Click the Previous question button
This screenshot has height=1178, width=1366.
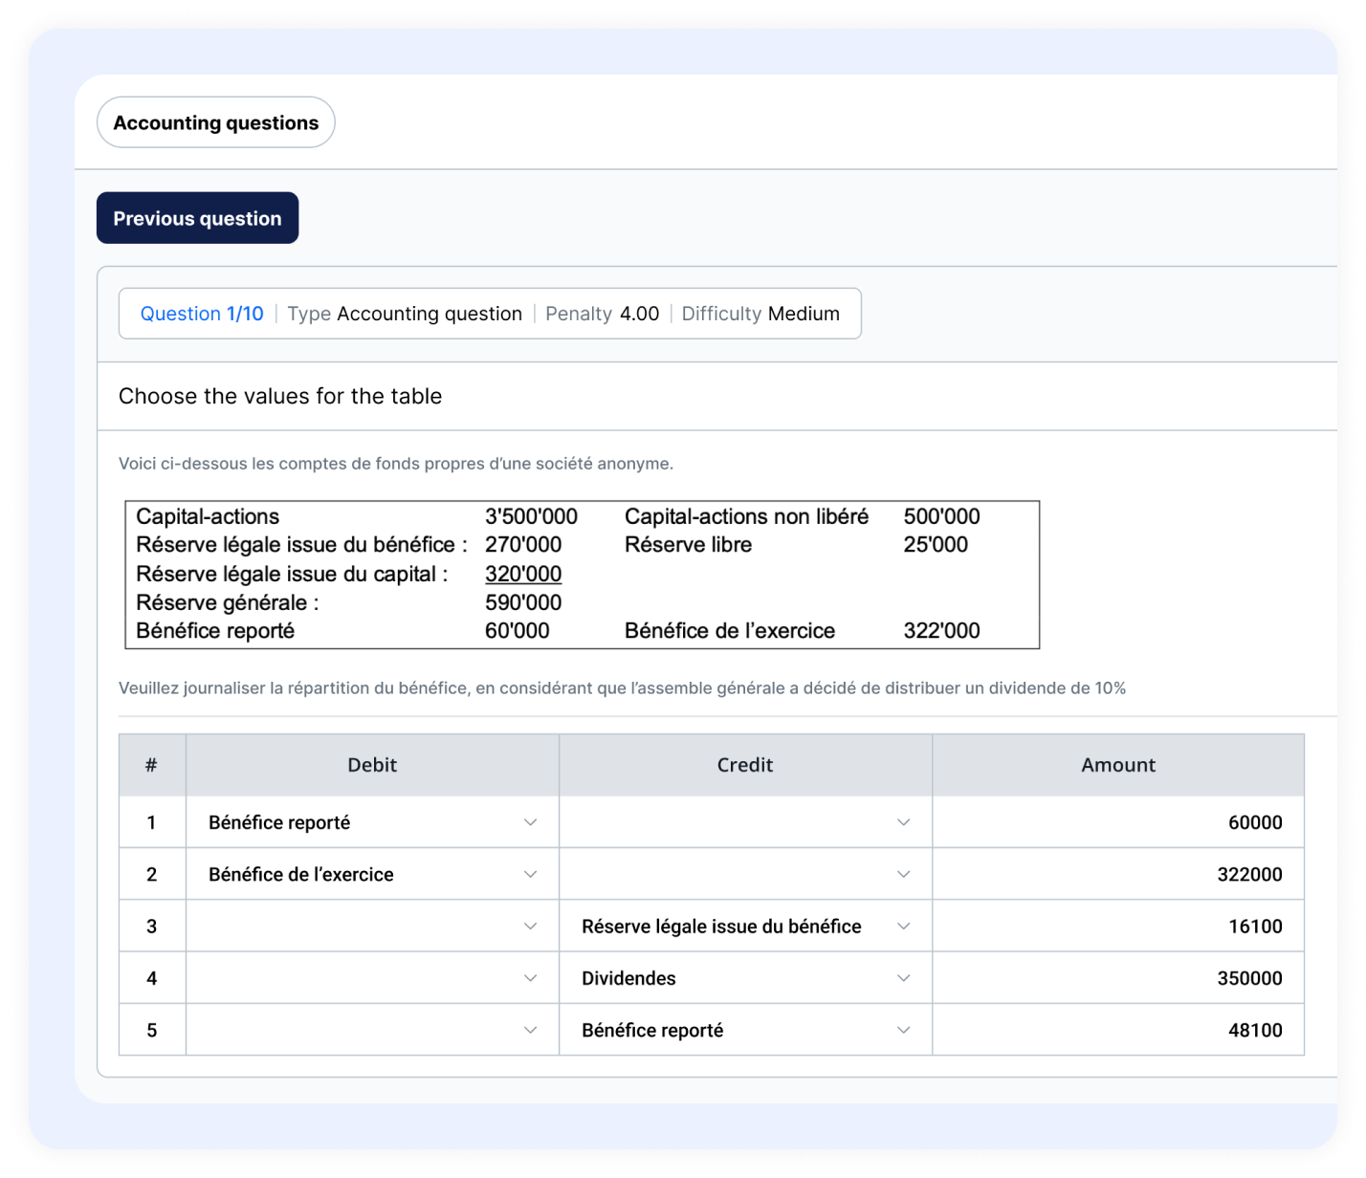[197, 218]
